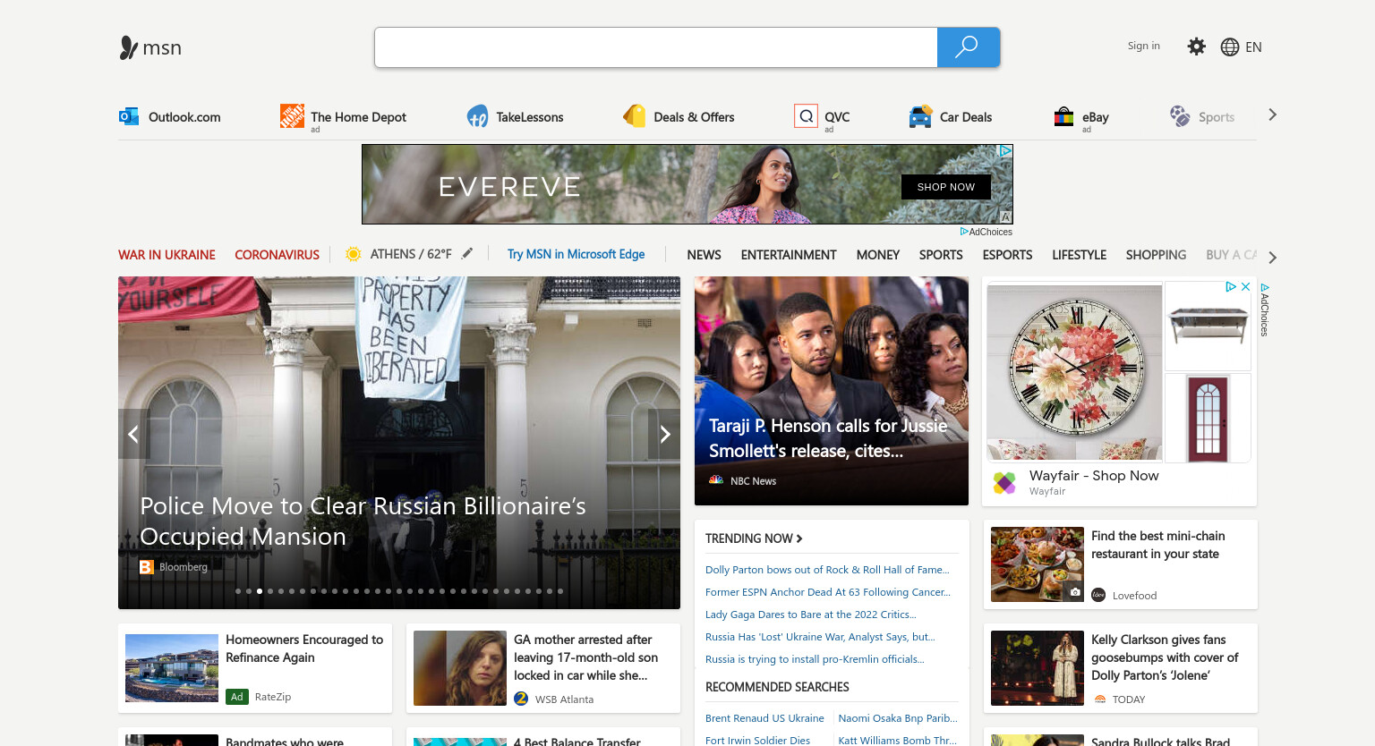Screen dimensions: 1375x746
Task: Click the TakeLessons blue icon
Action: tap(477, 116)
